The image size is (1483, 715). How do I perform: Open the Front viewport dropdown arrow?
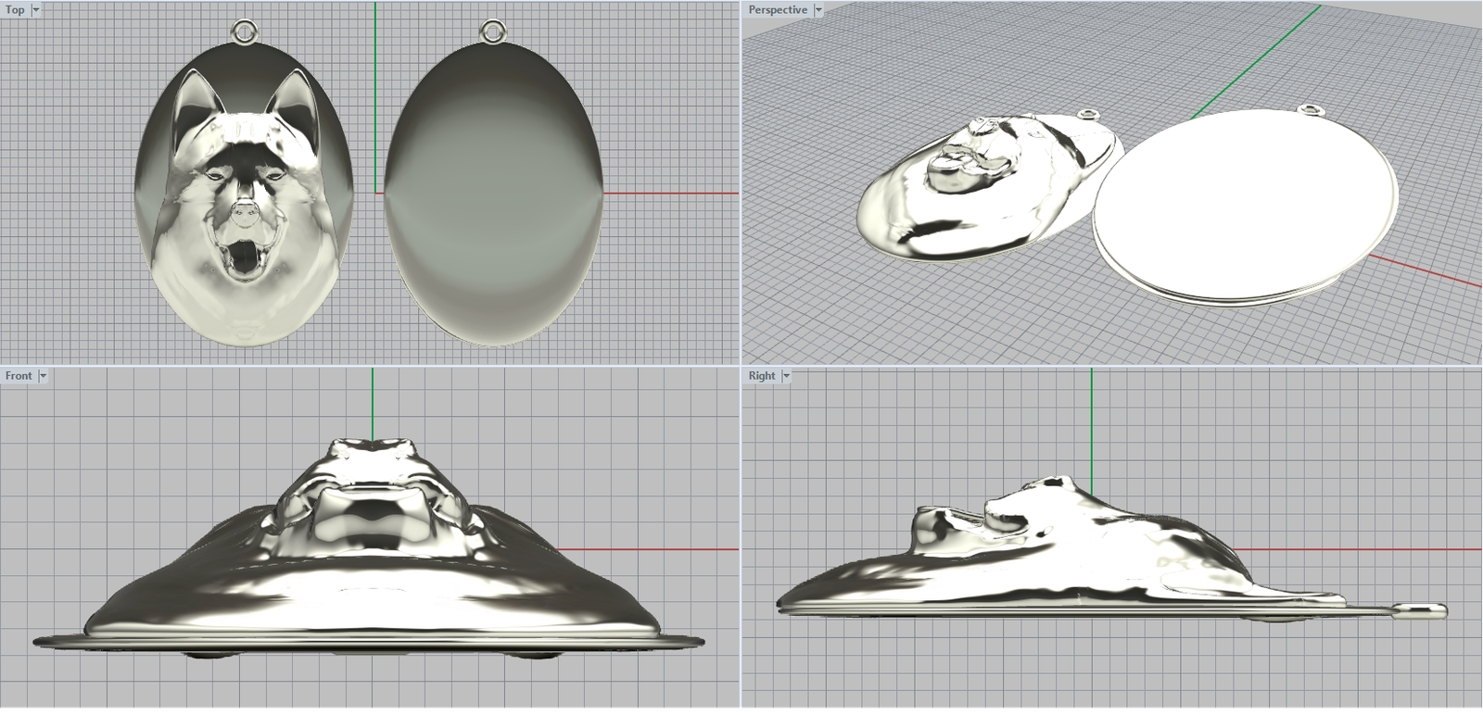(x=43, y=376)
